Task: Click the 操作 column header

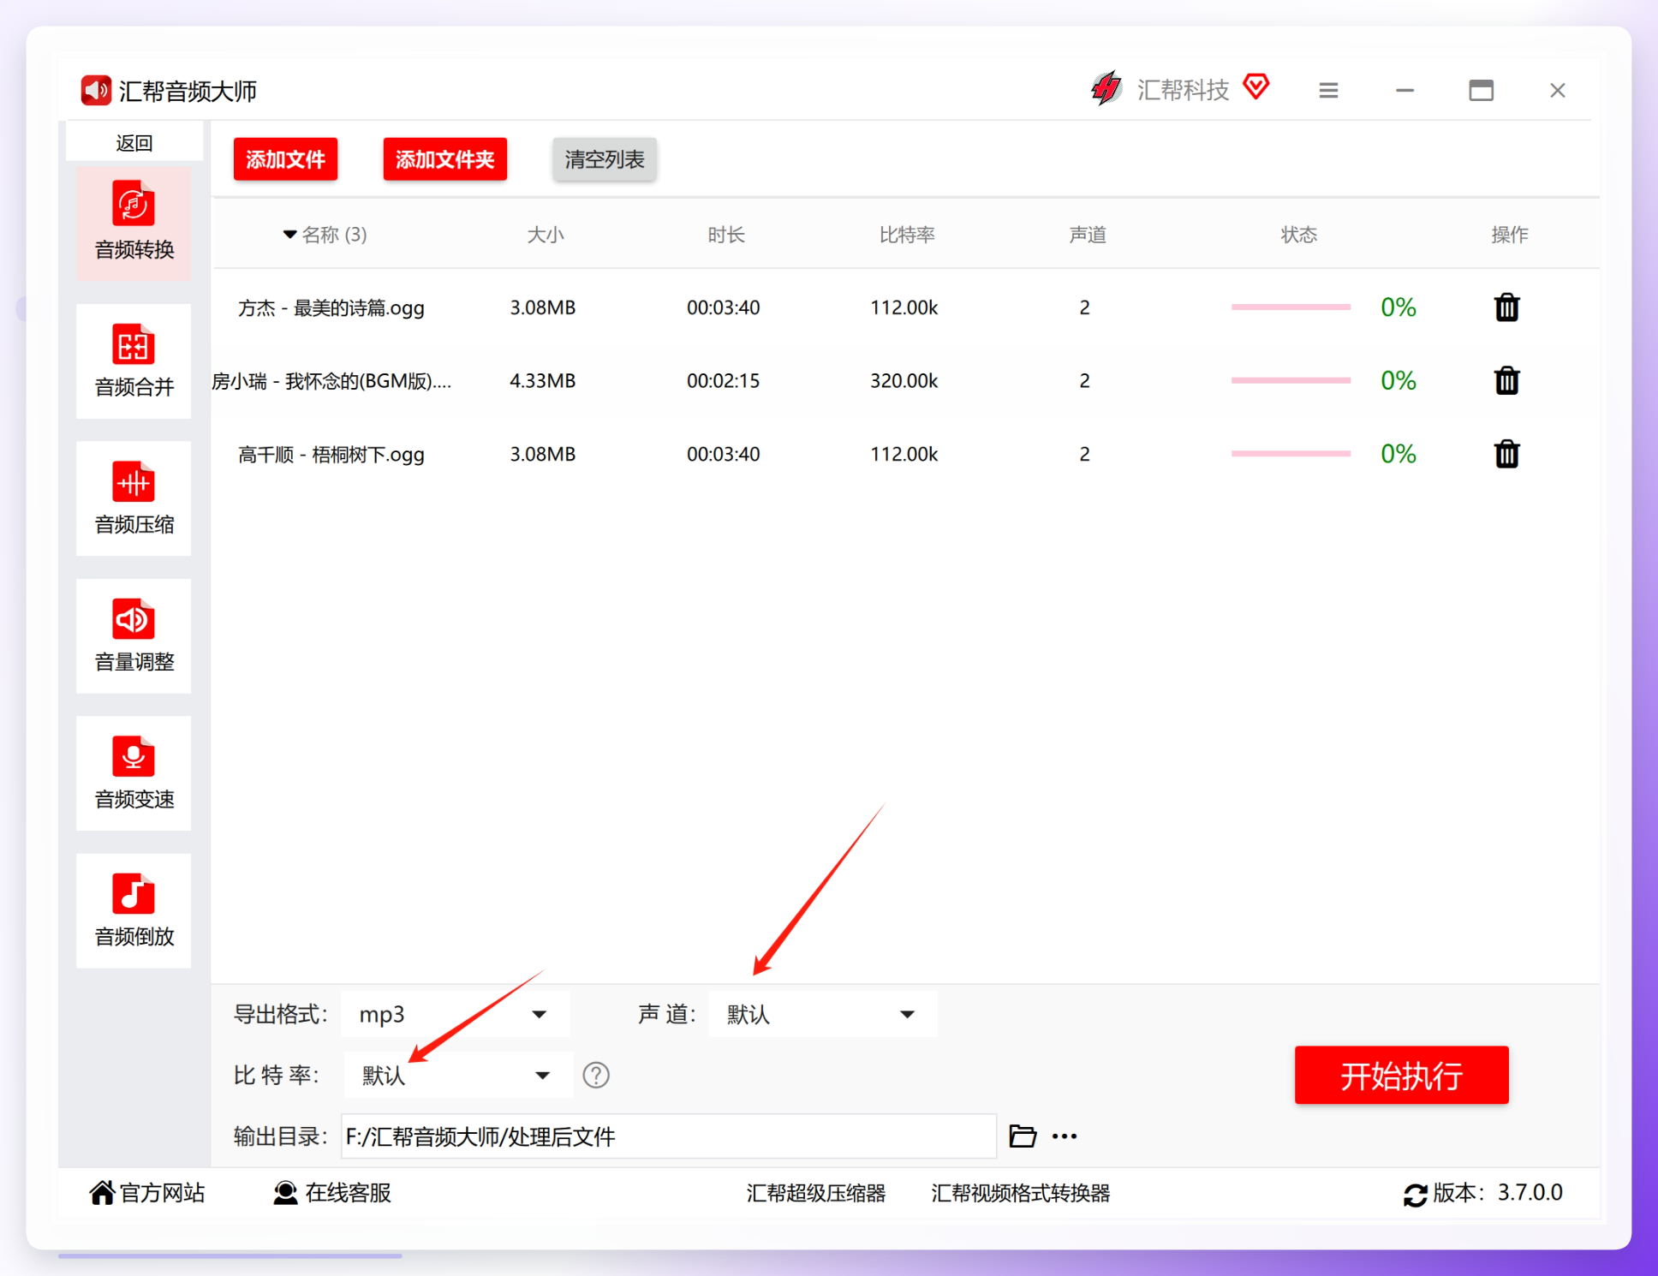Action: pyautogui.click(x=1509, y=235)
